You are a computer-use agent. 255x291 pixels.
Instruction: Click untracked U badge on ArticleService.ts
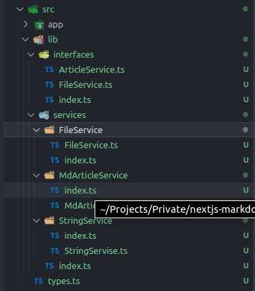246,69
